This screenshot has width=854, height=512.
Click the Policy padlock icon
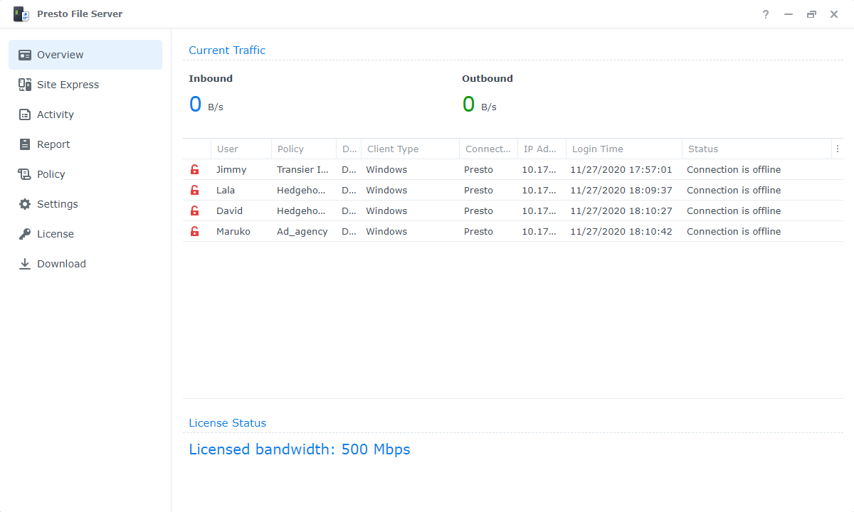(x=24, y=174)
